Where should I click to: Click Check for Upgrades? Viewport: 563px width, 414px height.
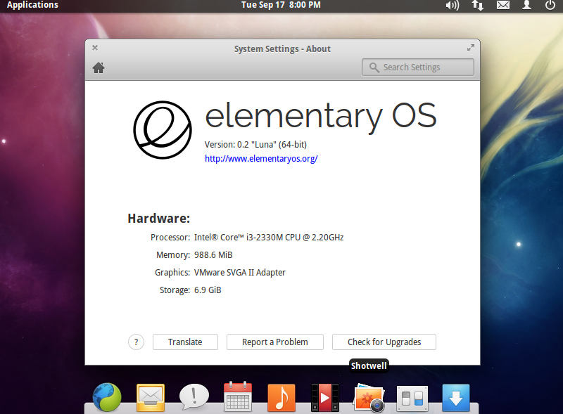(384, 342)
